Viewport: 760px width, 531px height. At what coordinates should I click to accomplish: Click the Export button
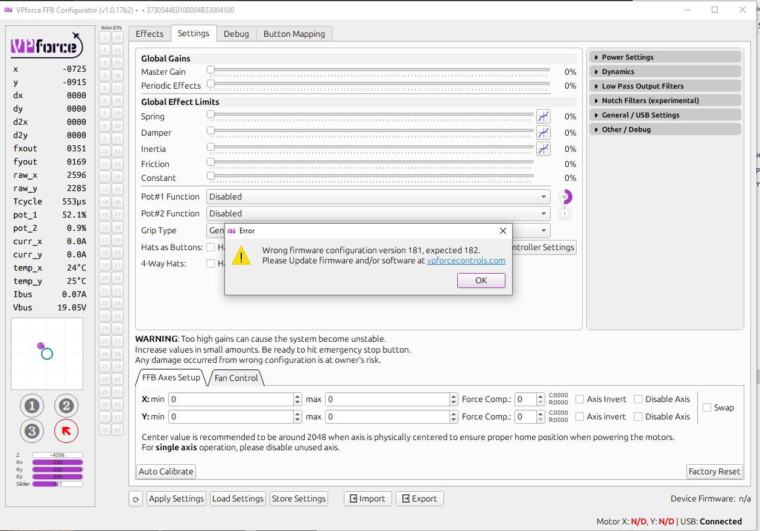tap(420, 498)
